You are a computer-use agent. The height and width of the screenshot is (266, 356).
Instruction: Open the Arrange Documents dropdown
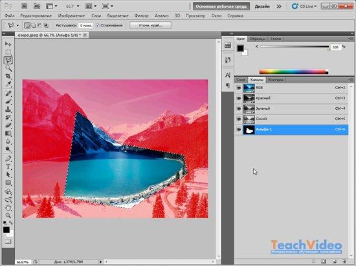point(91,6)
